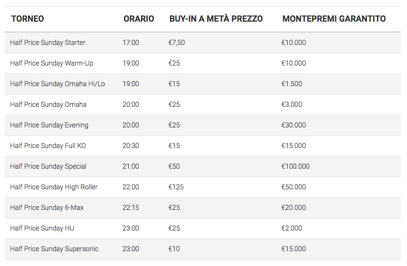Click the €30.000 guaranteed prize cell

coord(294,125)
